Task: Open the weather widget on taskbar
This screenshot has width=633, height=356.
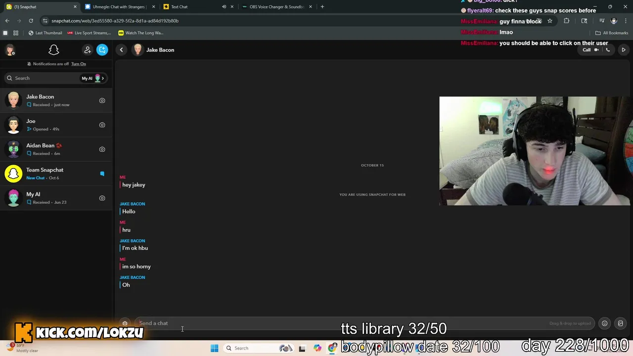Action: click(22, 348)
